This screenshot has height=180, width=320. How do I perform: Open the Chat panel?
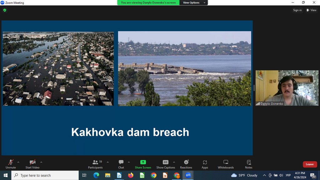point(121,164)
